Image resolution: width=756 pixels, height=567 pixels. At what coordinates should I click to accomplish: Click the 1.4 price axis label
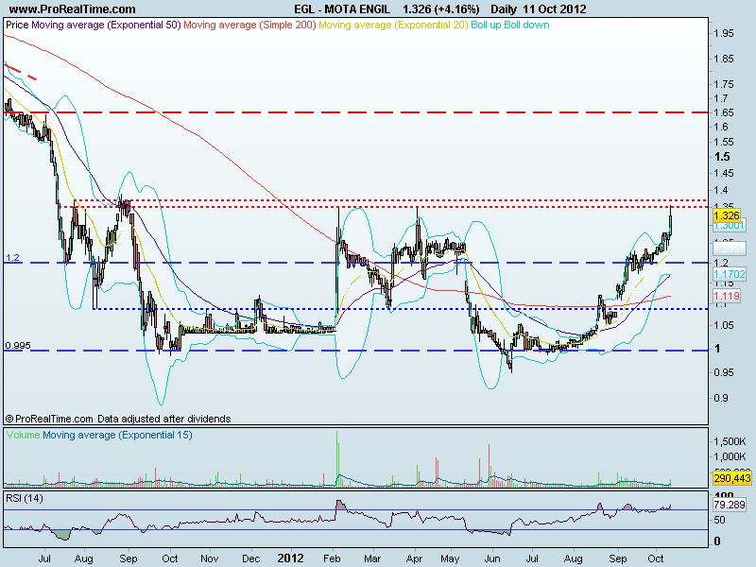point(721,190)
